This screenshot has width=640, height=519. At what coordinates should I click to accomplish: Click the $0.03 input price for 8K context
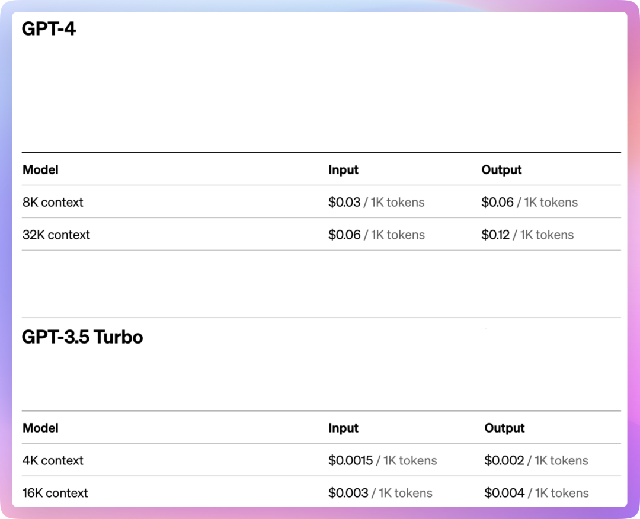pos(344,203)
